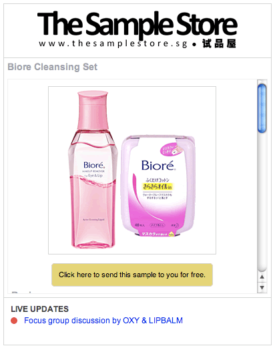Image resolution: width=275 pixels, height=350 pixels.
Task: Click the partially hidden text below the sample button
Action: point(22,292)
